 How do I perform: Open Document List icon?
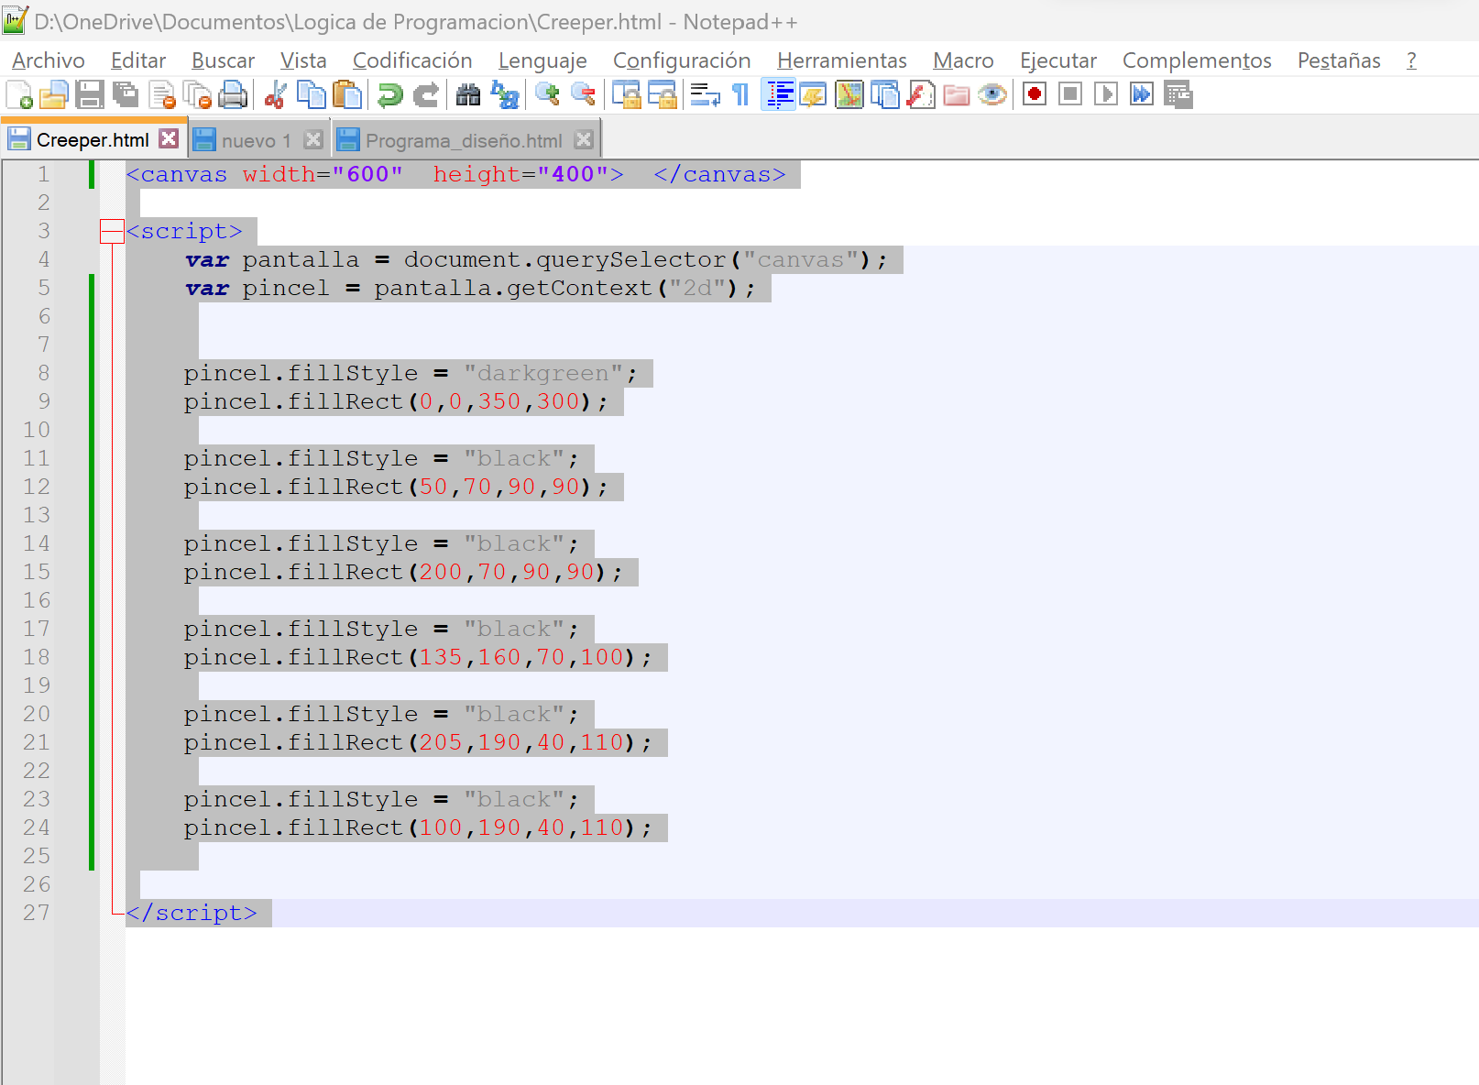pos(885,94)
